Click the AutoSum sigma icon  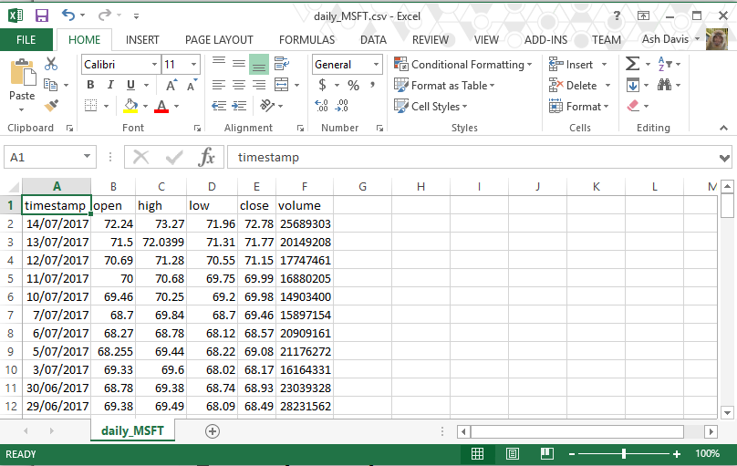pyautogui.click(x=633, y=64)
